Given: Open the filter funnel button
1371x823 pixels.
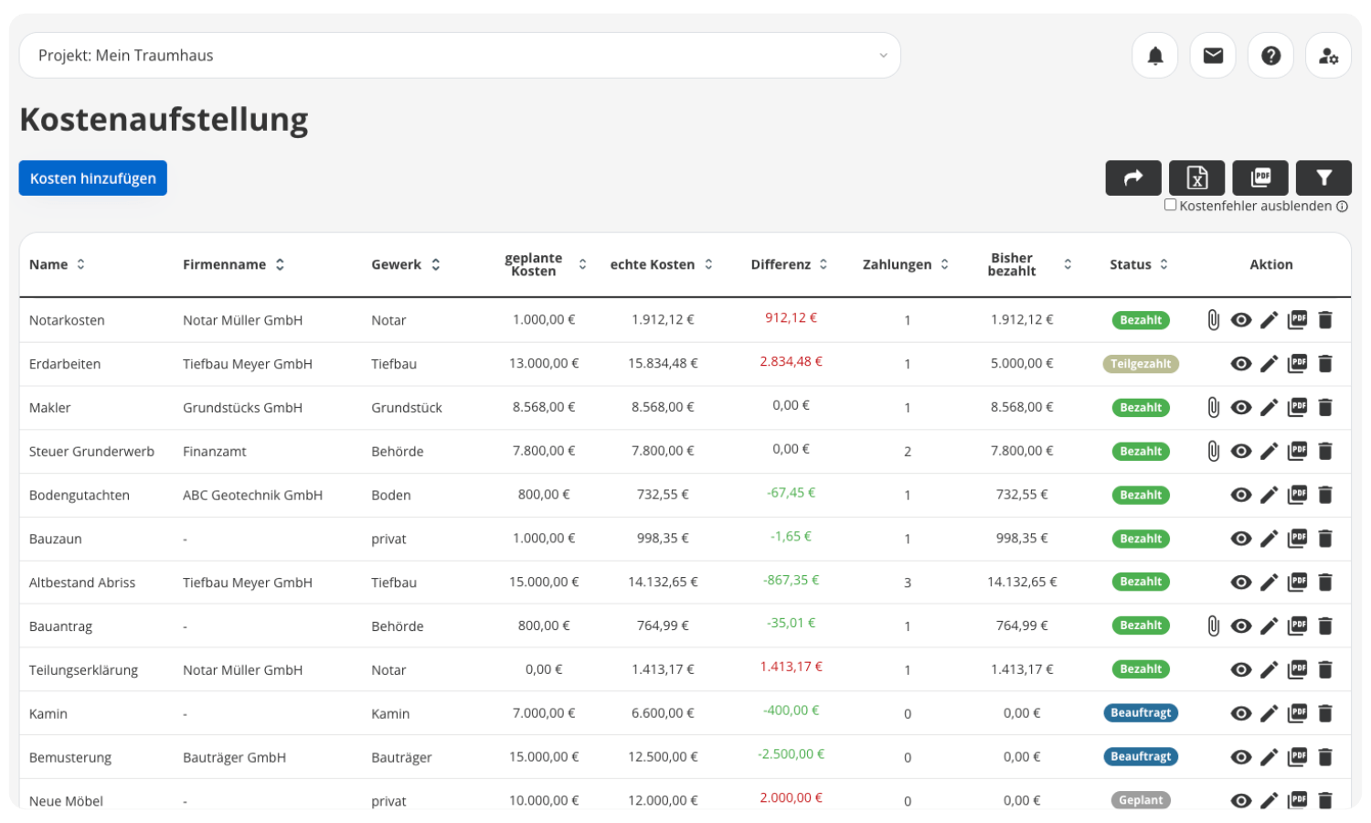Looking at the screenshot, I should 1323,178.
